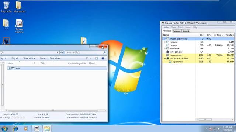Sort files by the Album column header

coord(92,63)
